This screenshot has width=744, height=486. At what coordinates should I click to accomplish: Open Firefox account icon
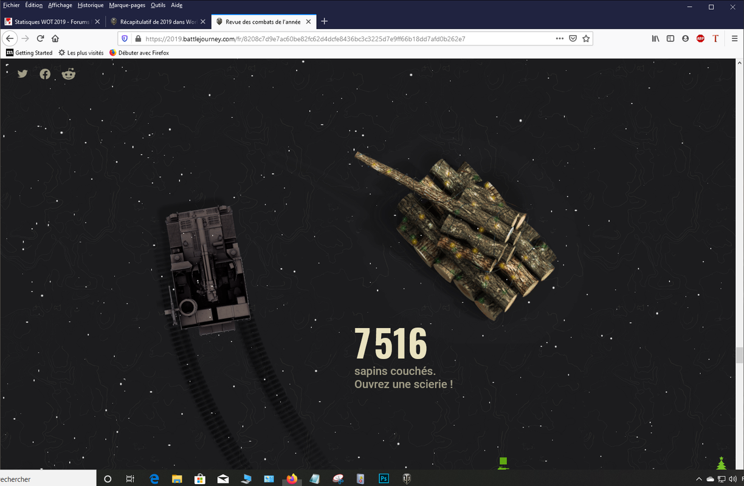pyautogui.click(x=686, y=38)
